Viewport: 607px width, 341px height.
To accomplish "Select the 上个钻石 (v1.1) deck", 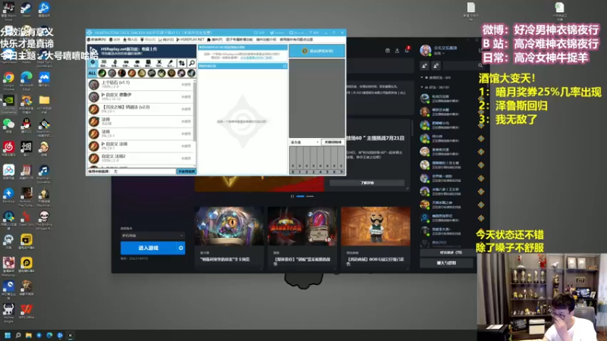I will [x=142, y=84].
